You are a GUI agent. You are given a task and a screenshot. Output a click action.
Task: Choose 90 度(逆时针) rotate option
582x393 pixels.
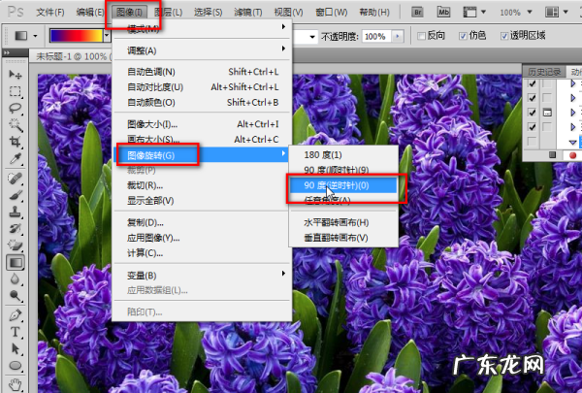[x=343, y=185]
